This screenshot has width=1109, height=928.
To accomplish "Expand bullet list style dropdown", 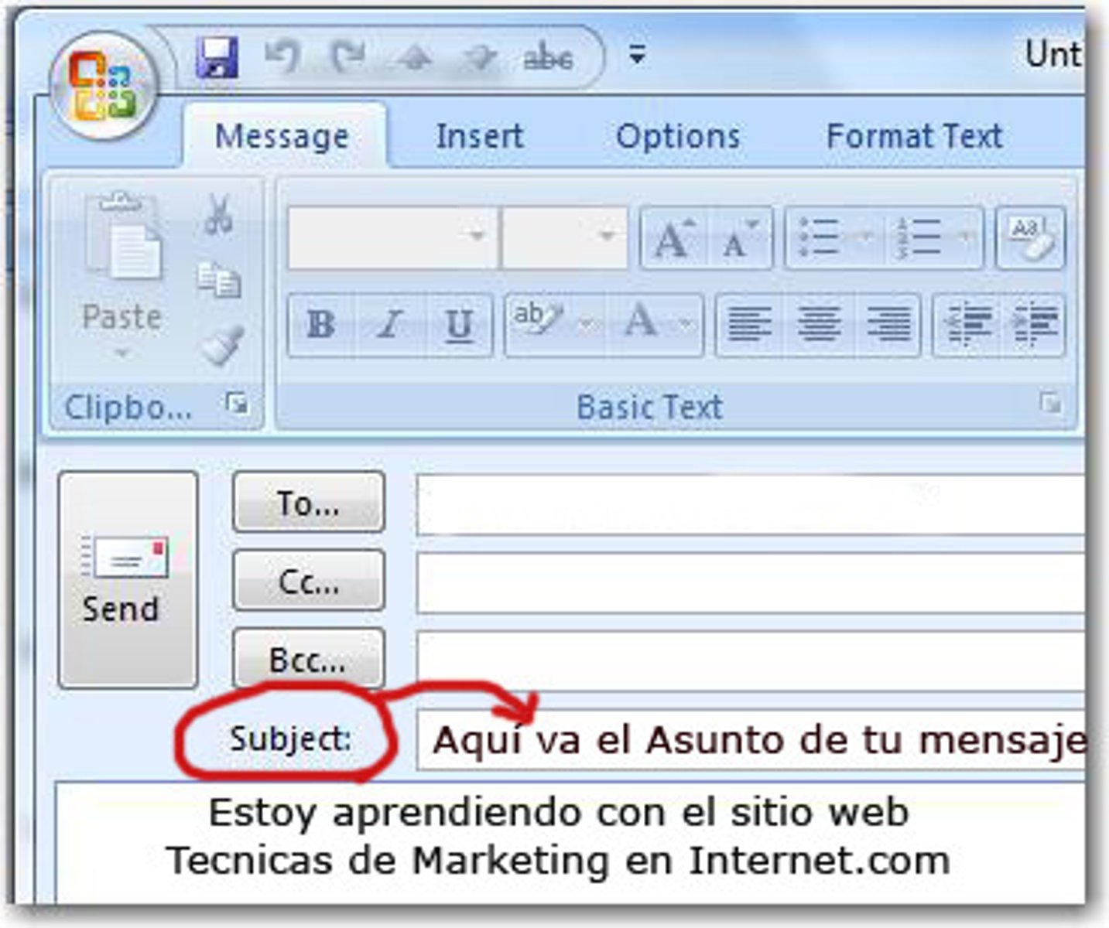I will click(x=866, y=237).
